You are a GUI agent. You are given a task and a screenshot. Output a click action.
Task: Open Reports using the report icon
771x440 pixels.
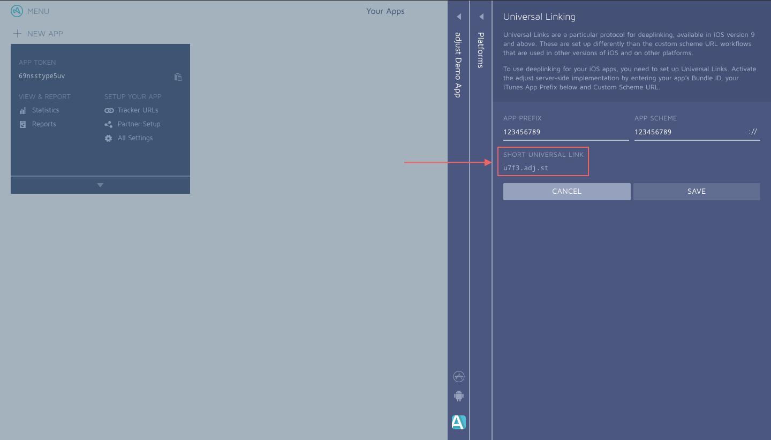(x=22, y=124)
